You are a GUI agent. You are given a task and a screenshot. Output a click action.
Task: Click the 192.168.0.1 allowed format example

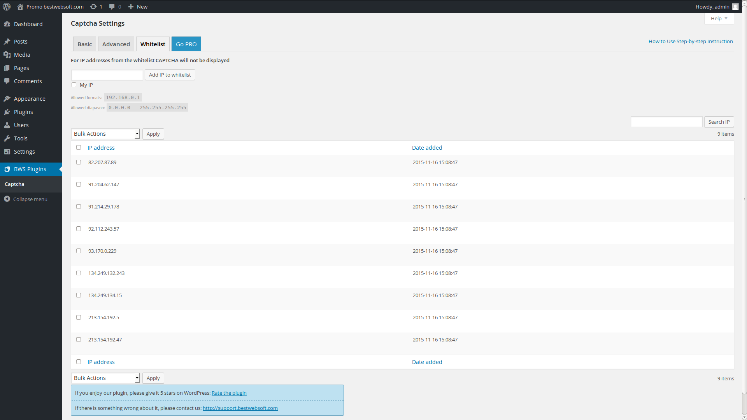123,97
